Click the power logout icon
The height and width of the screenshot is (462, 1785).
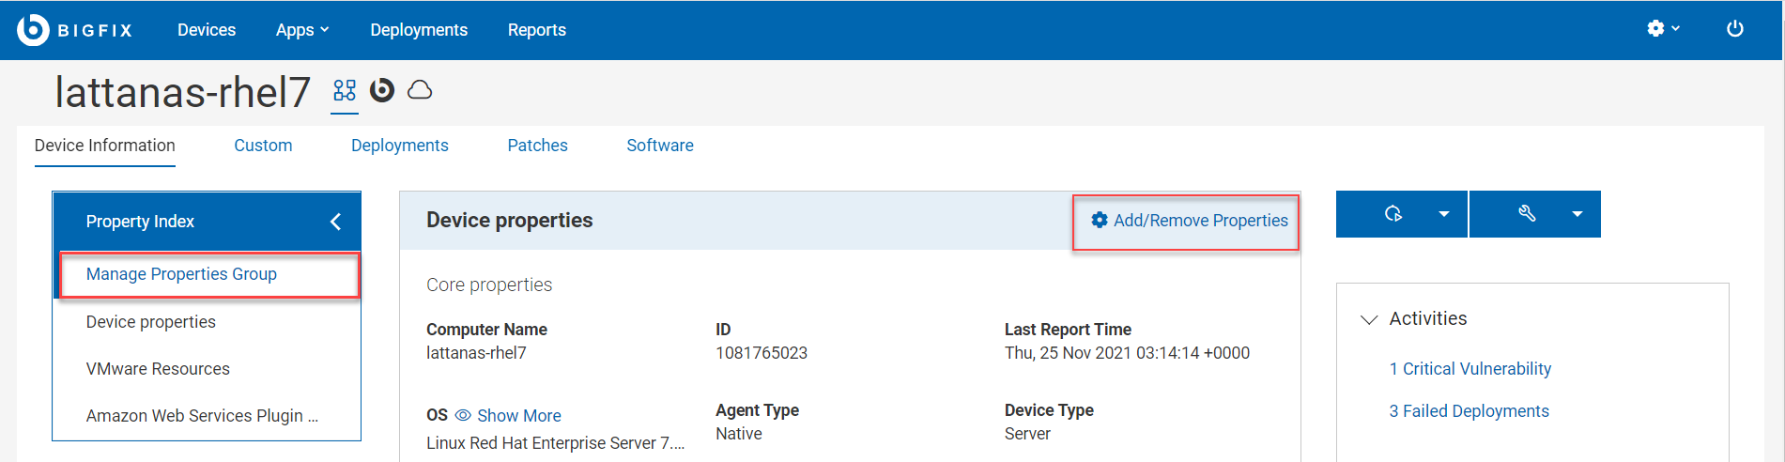point(1734,29)
